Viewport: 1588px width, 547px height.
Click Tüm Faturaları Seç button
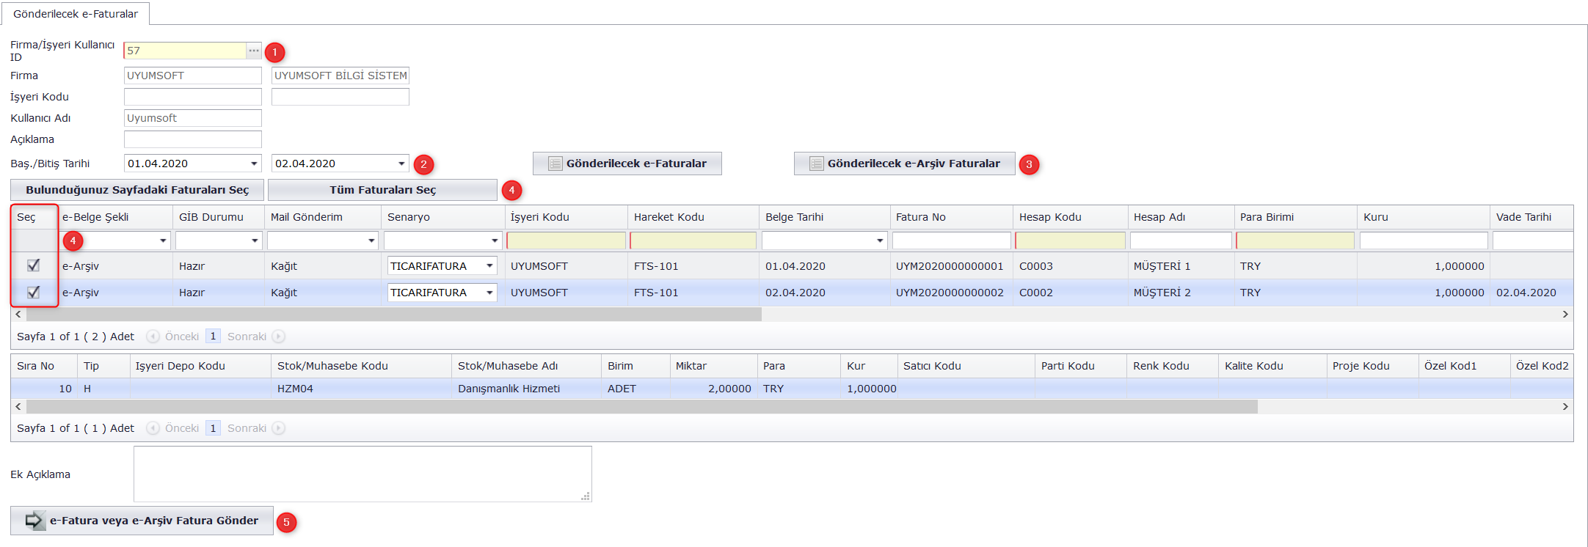coord(382,190)
